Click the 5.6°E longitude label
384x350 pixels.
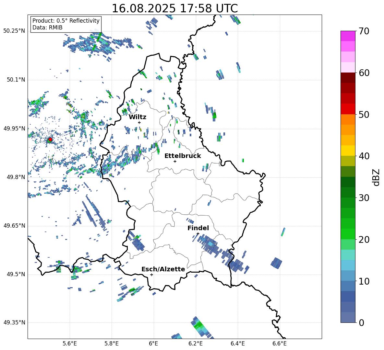[70, 344]
